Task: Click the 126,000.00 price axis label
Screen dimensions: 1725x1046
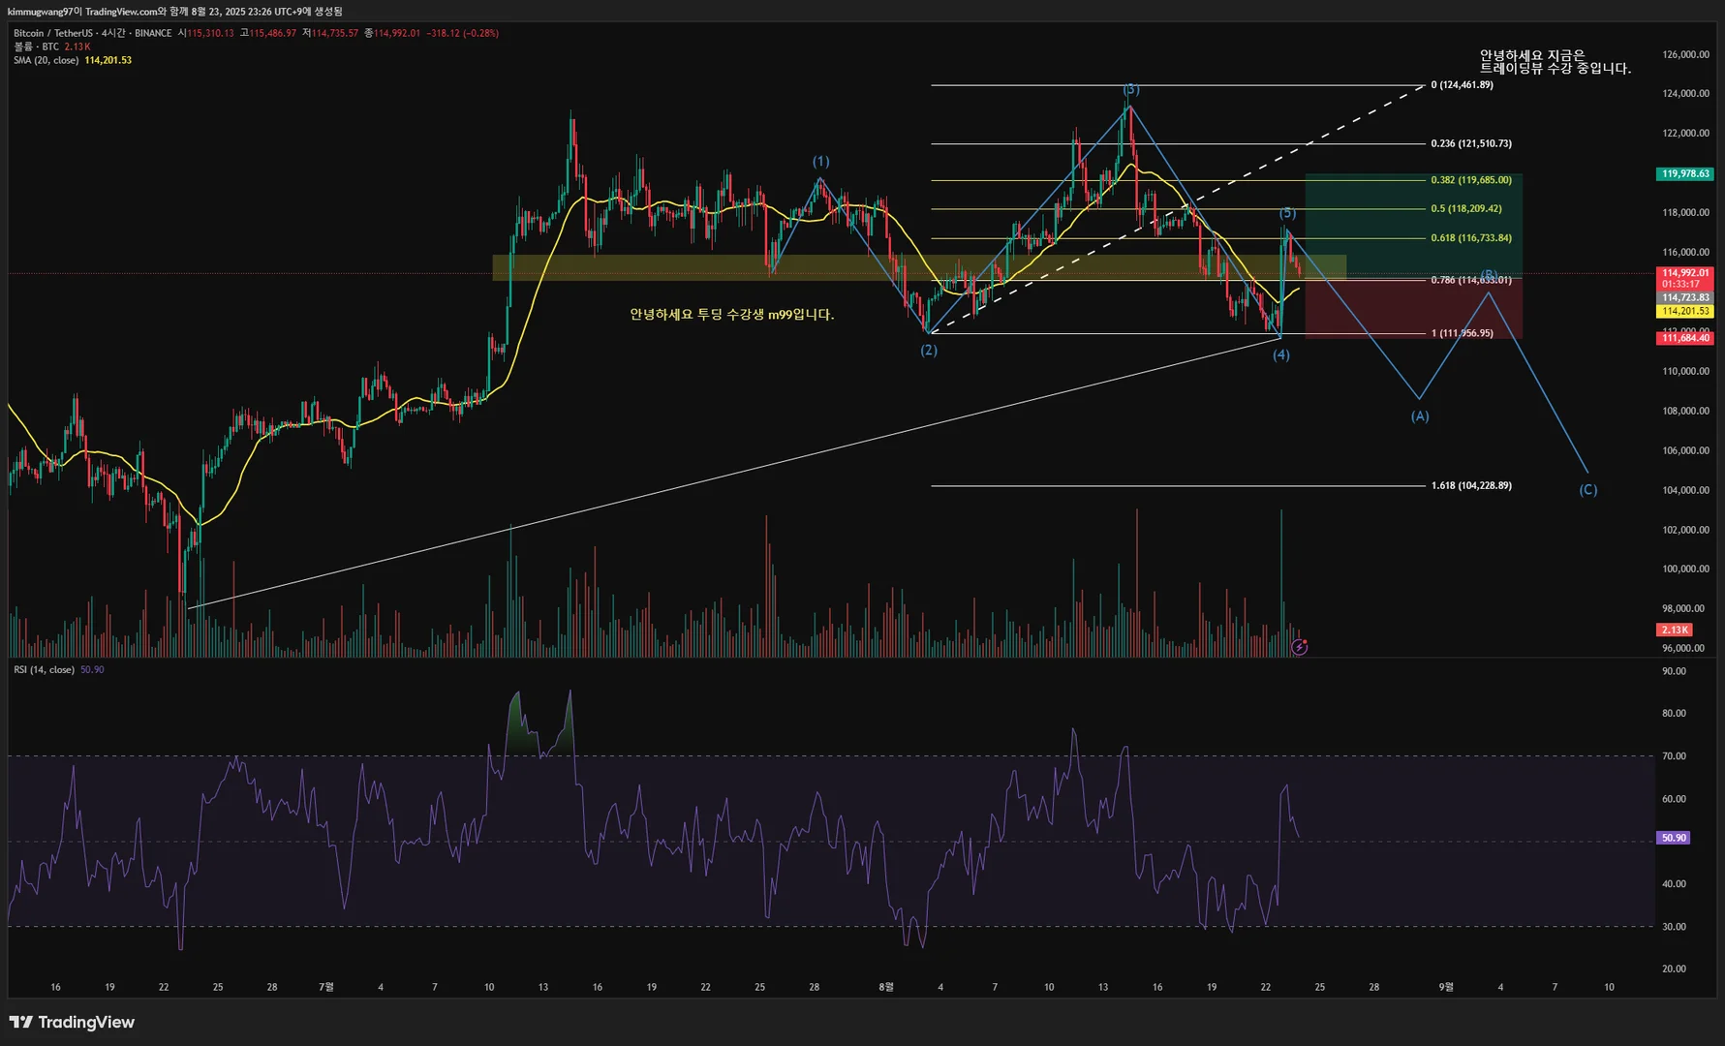Action: [1686, 54]
